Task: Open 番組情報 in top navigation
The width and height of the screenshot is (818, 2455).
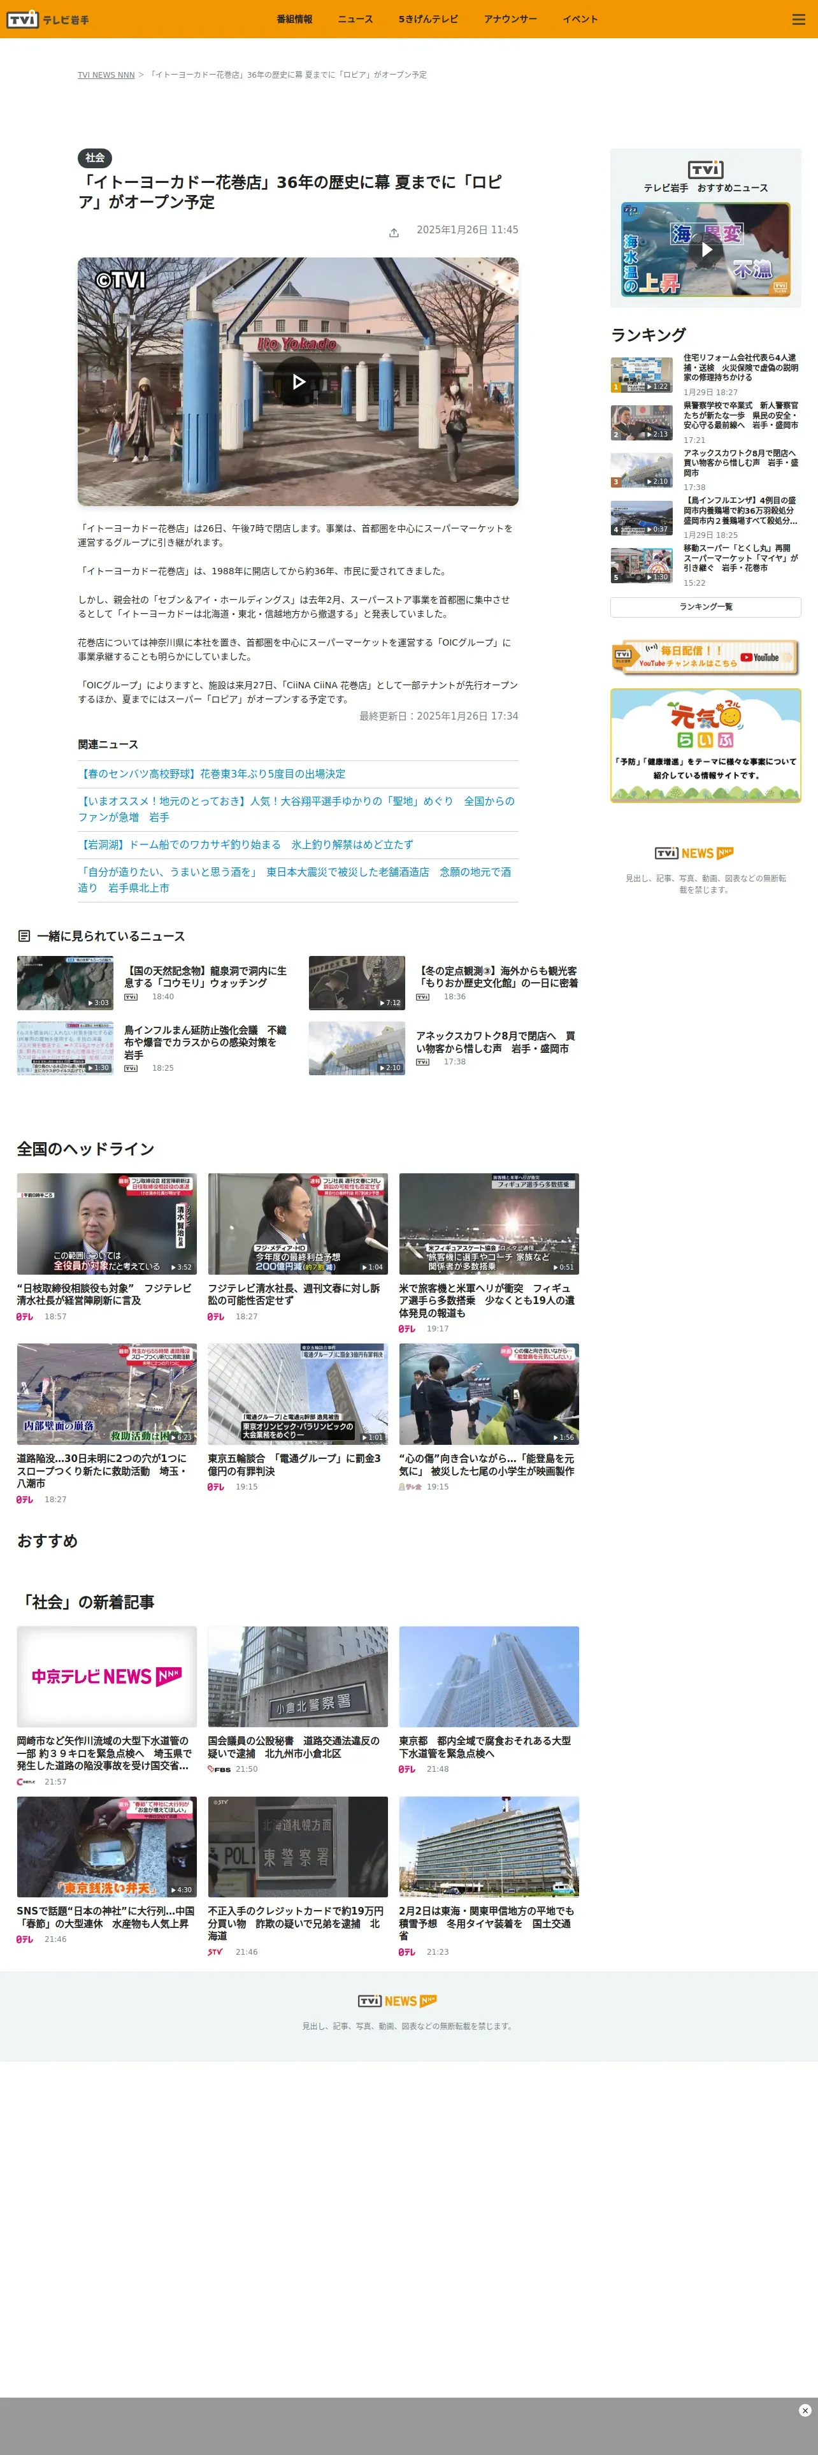Action: click(x=294, y=19)
